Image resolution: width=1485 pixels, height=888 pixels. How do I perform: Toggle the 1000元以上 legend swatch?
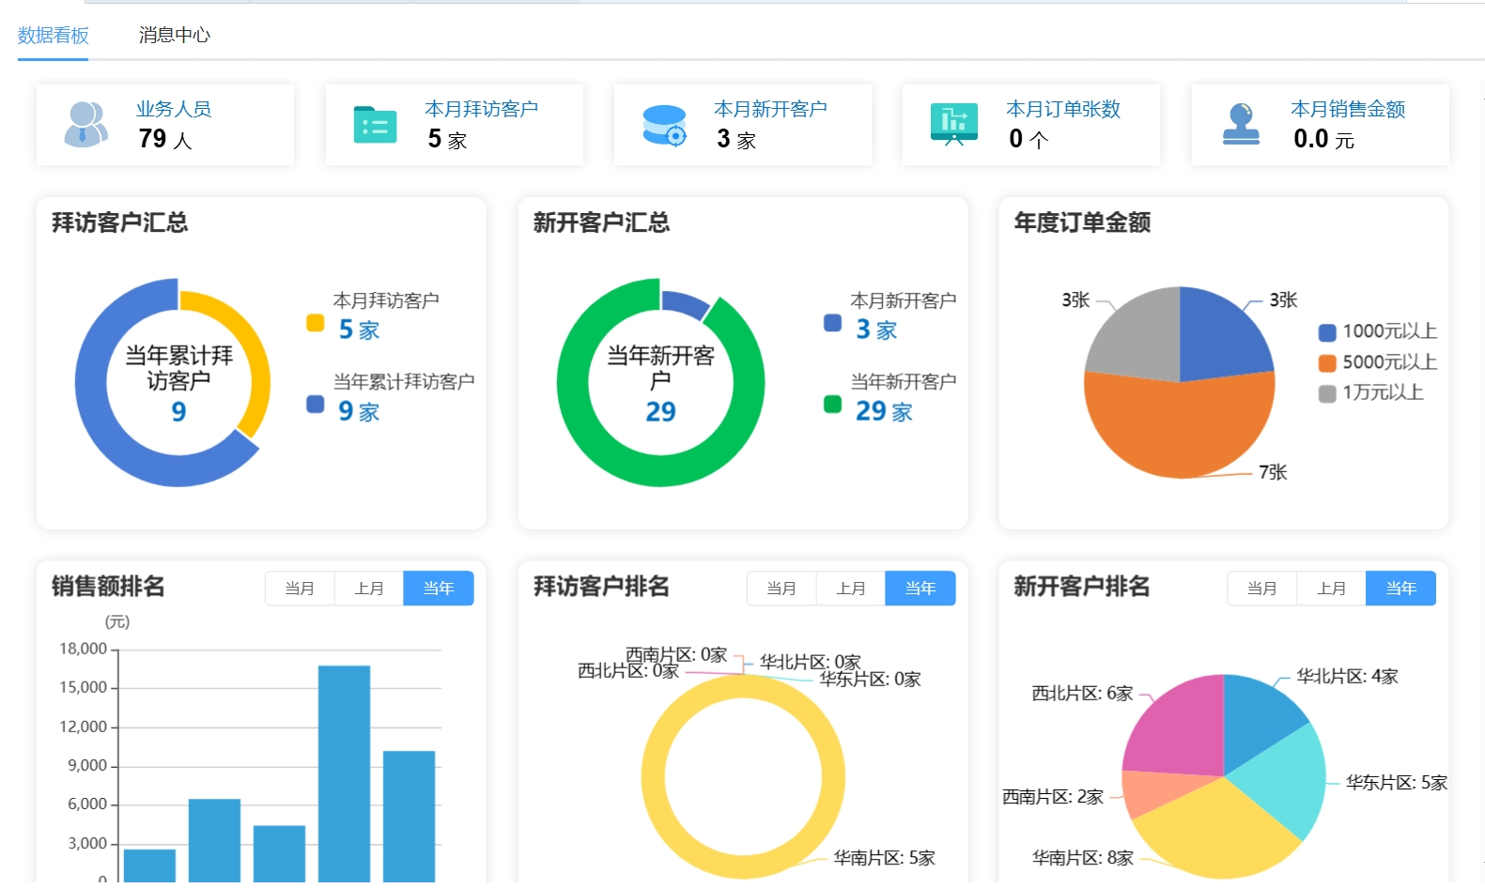(1327, 332)
